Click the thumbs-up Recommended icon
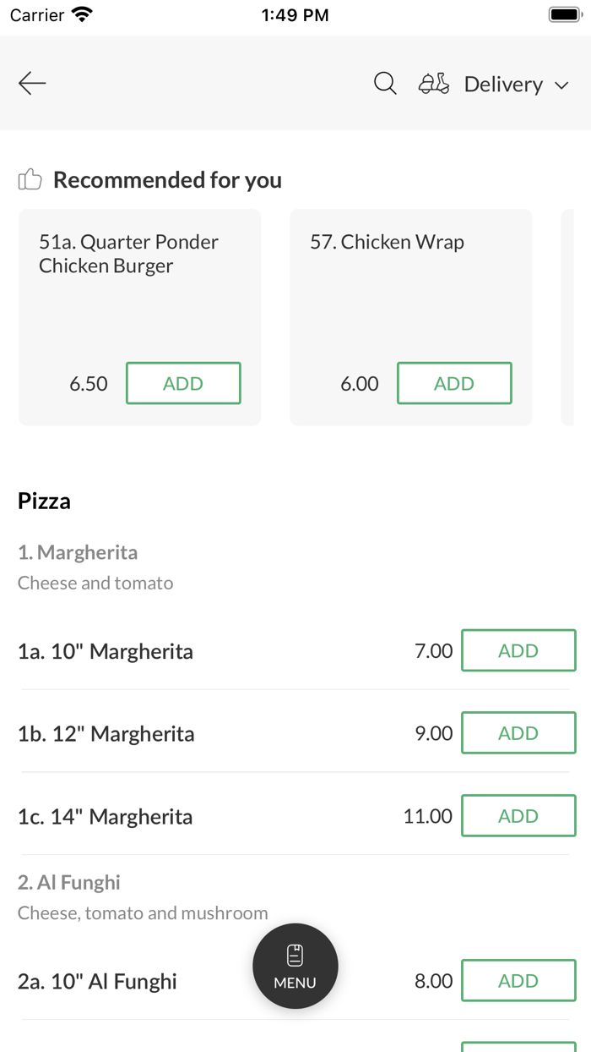This screenshot has width=591, height=1052. [x=30, y=178]
